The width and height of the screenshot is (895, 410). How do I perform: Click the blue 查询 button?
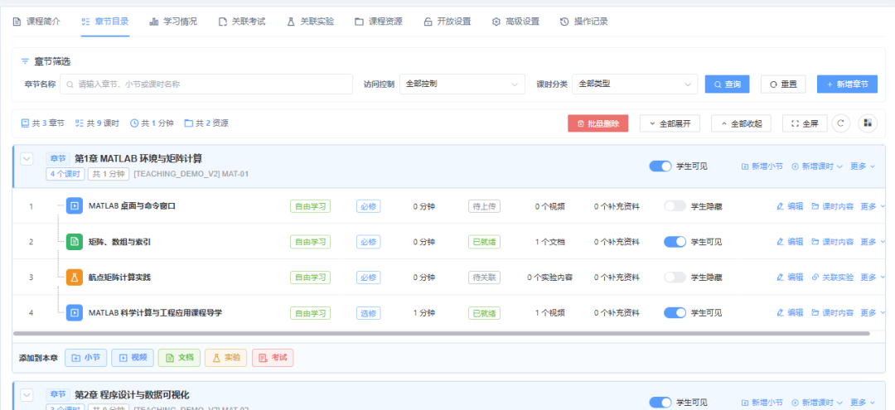[728, 84]
